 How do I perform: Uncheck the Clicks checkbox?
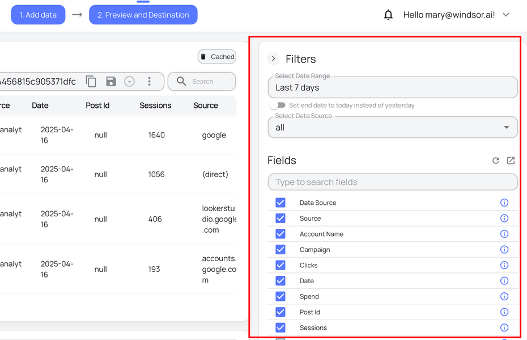pyautogui.click(x=280, y=265)
